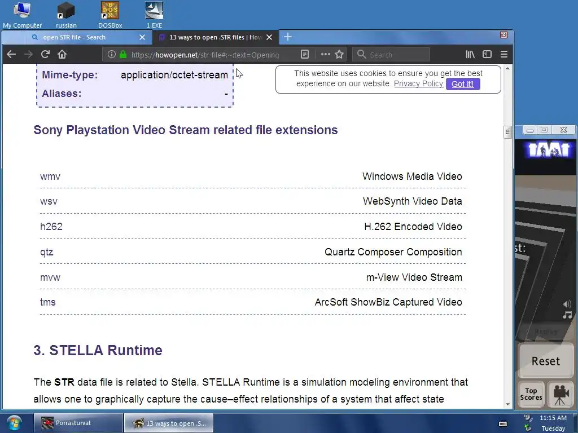This screenshot has height=433, width=578.
Task: Click the forward navigation arrow
Action: click(x=28, y=55)
